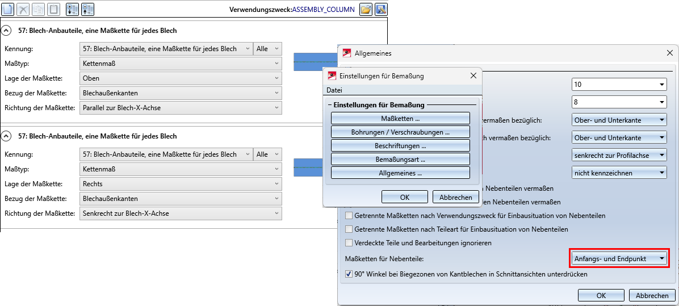Open the dropdown with value 10
Viewport: 679px width, 306px height.
619,85
